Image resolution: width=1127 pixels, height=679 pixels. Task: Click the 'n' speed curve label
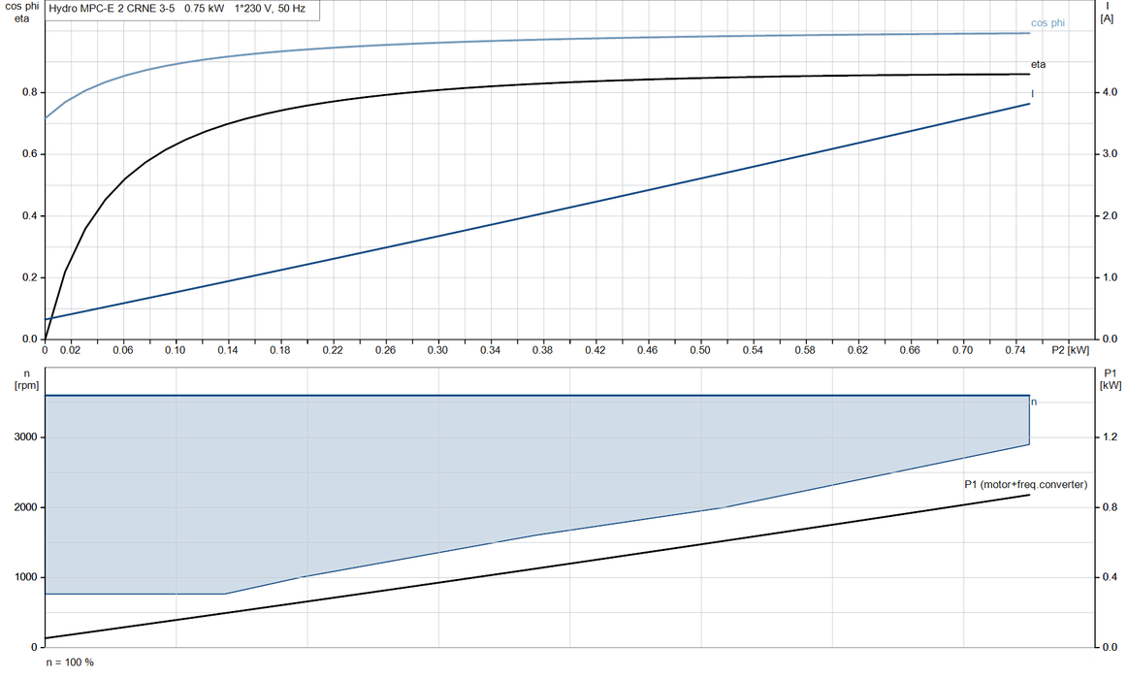pos(1034,402)
